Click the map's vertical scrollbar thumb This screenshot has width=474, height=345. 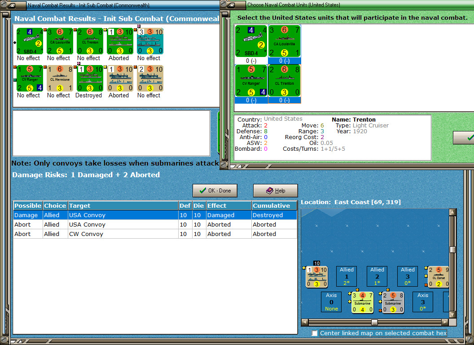452,249
